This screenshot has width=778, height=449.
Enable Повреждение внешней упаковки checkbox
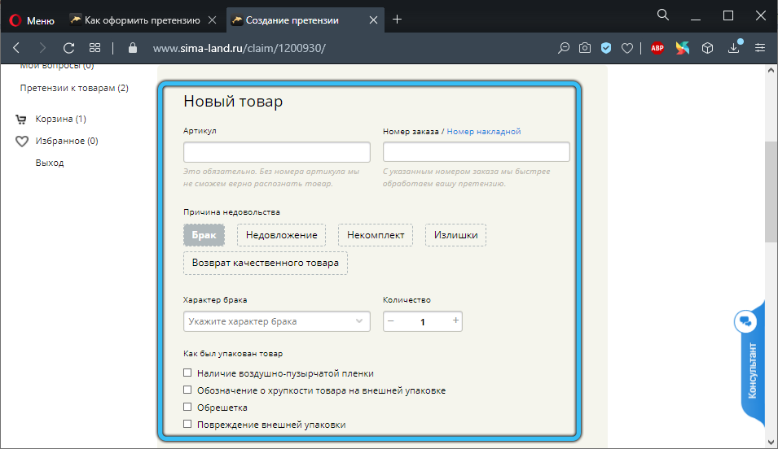coord(187,424)
